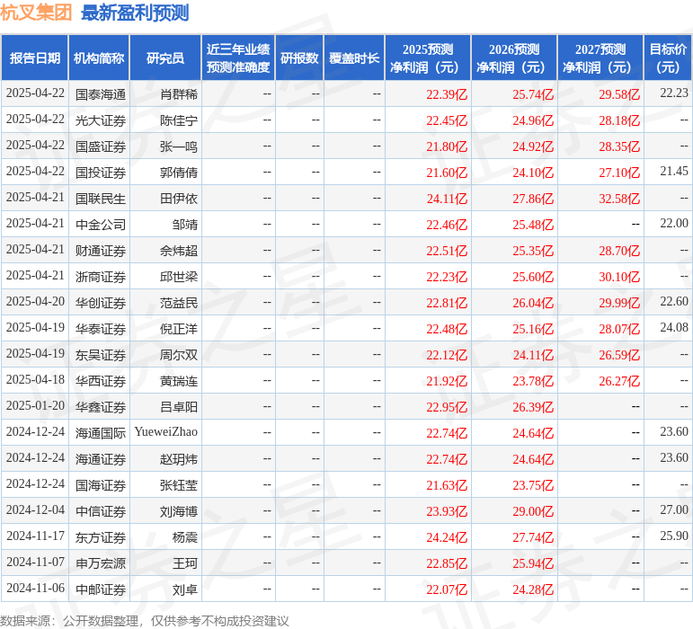Click the 中信证券 institution cell
Image resolution: width=693 pixels, height=629 pixels.
[x=101, y=511]
